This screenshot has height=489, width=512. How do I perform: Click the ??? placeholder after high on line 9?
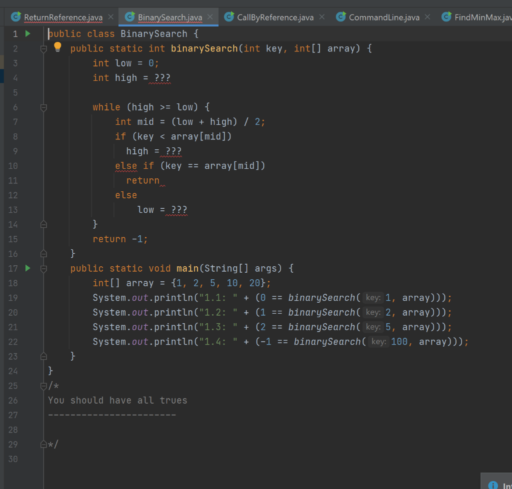point(173,151)
